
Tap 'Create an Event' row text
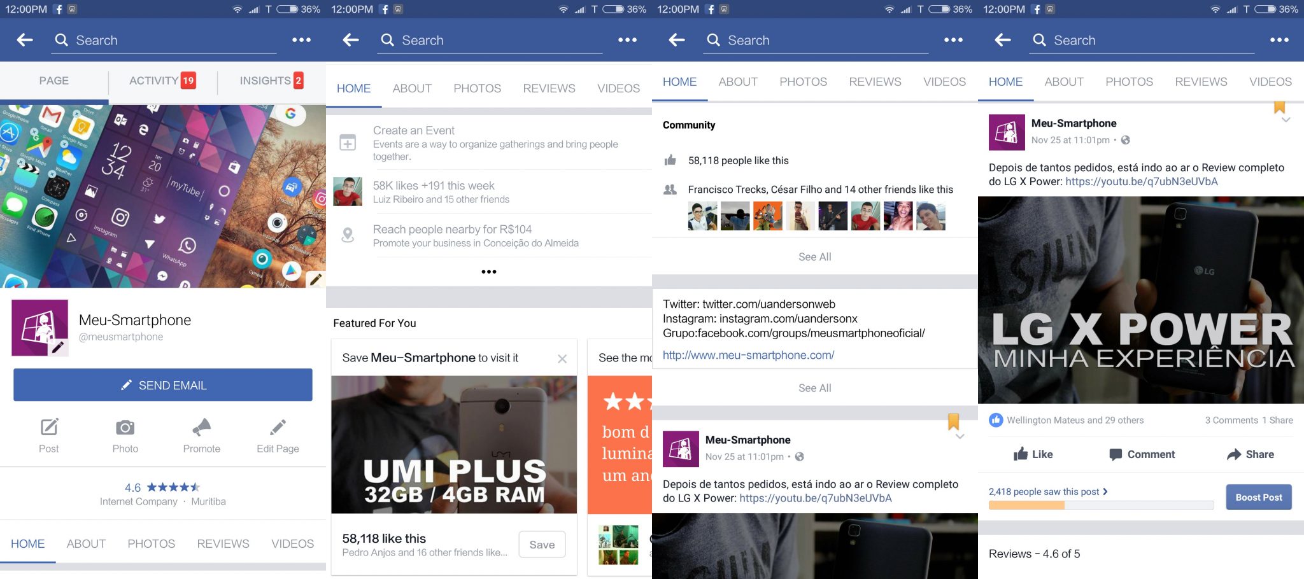click(x=414, y=130)
